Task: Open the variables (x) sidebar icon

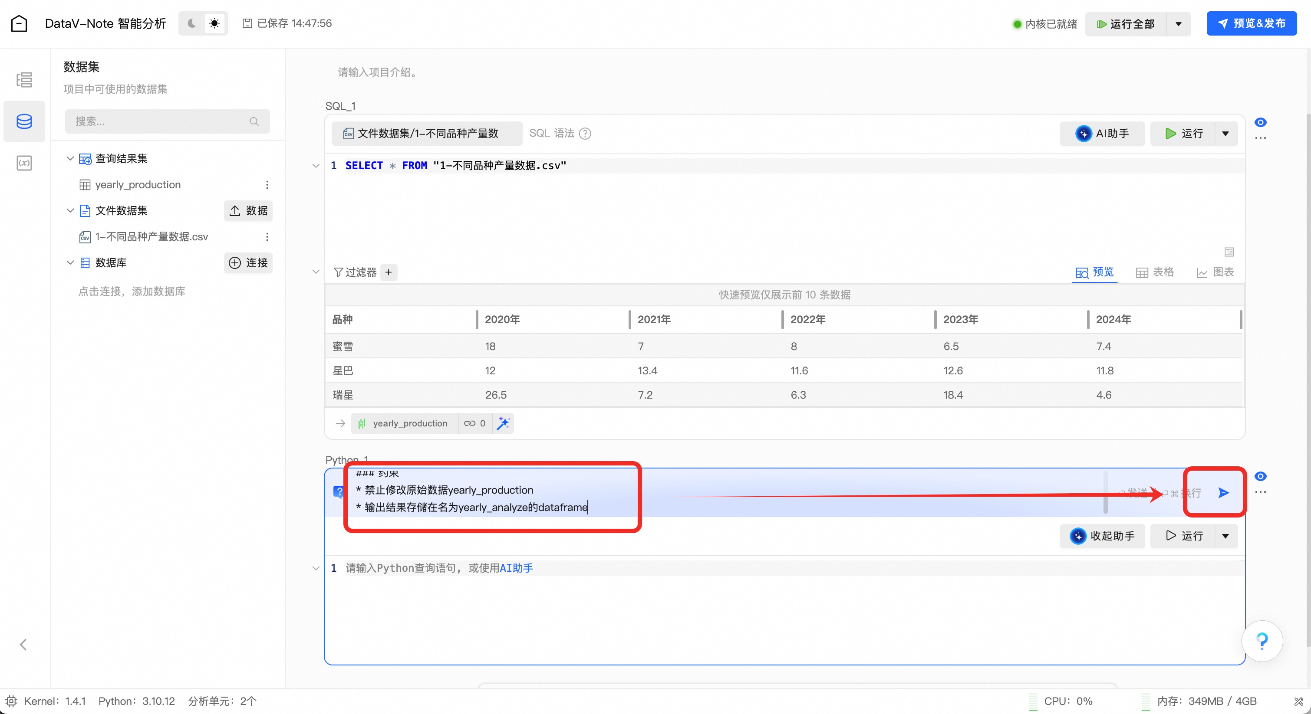Action: pyautogui.click(x=24, y=163)
